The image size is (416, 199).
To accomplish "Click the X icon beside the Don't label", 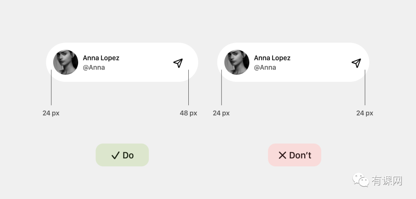I will click(282, 155).
